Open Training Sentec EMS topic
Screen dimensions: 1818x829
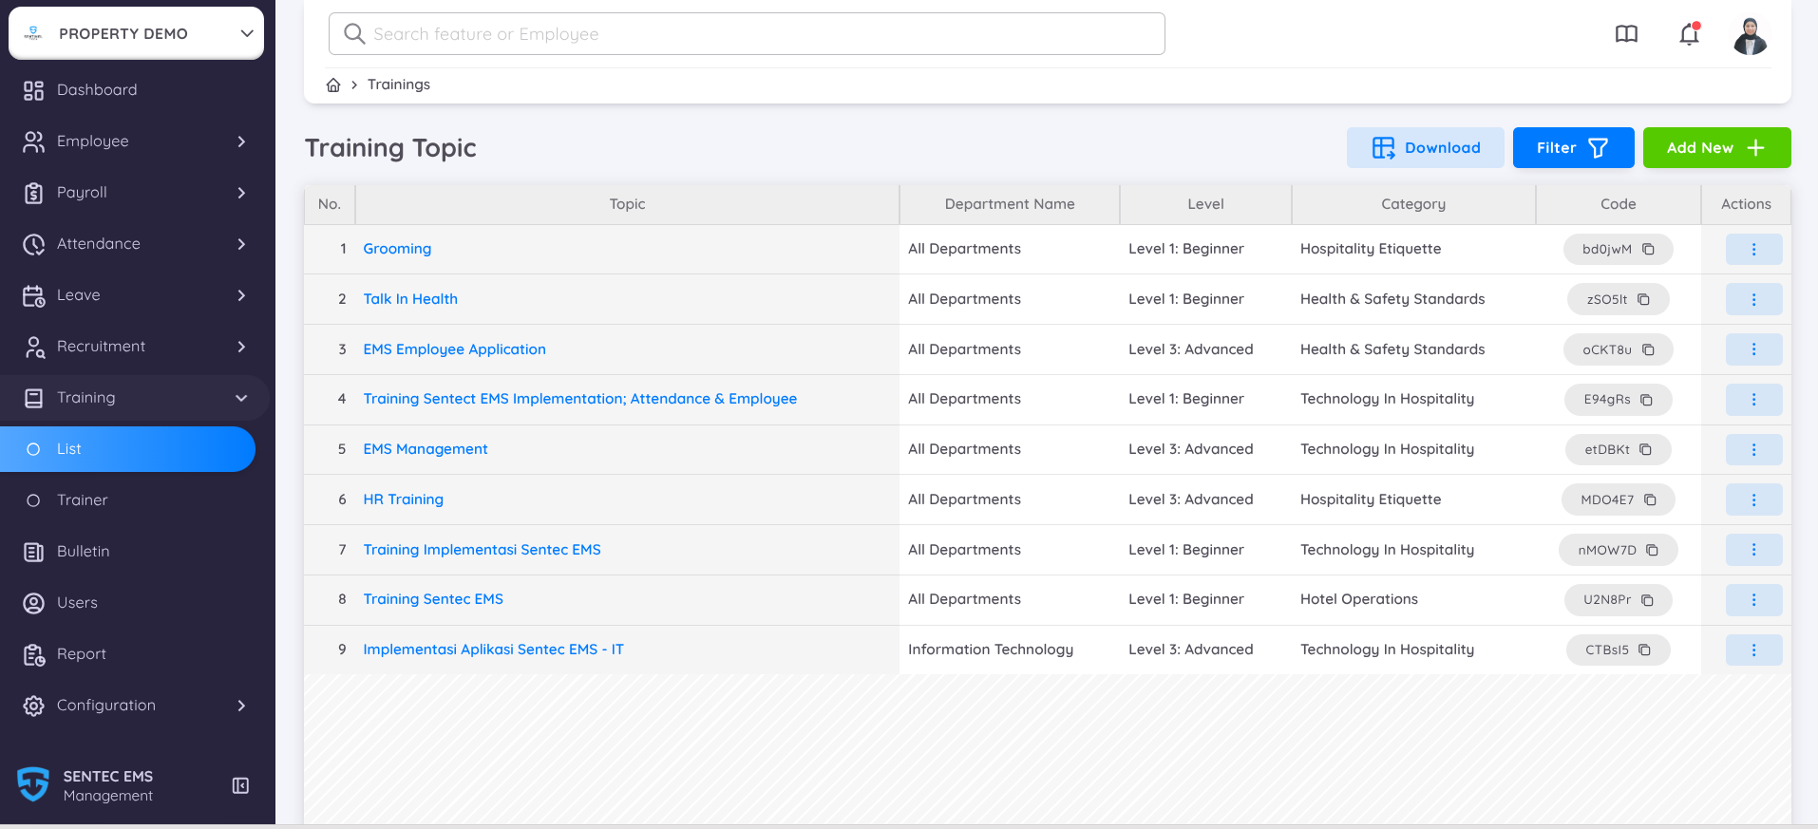click(x=433, y=599)
